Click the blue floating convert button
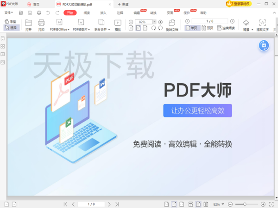Image resolution: width=278 pixels, height=208 pixels. [x=263, y=45]
